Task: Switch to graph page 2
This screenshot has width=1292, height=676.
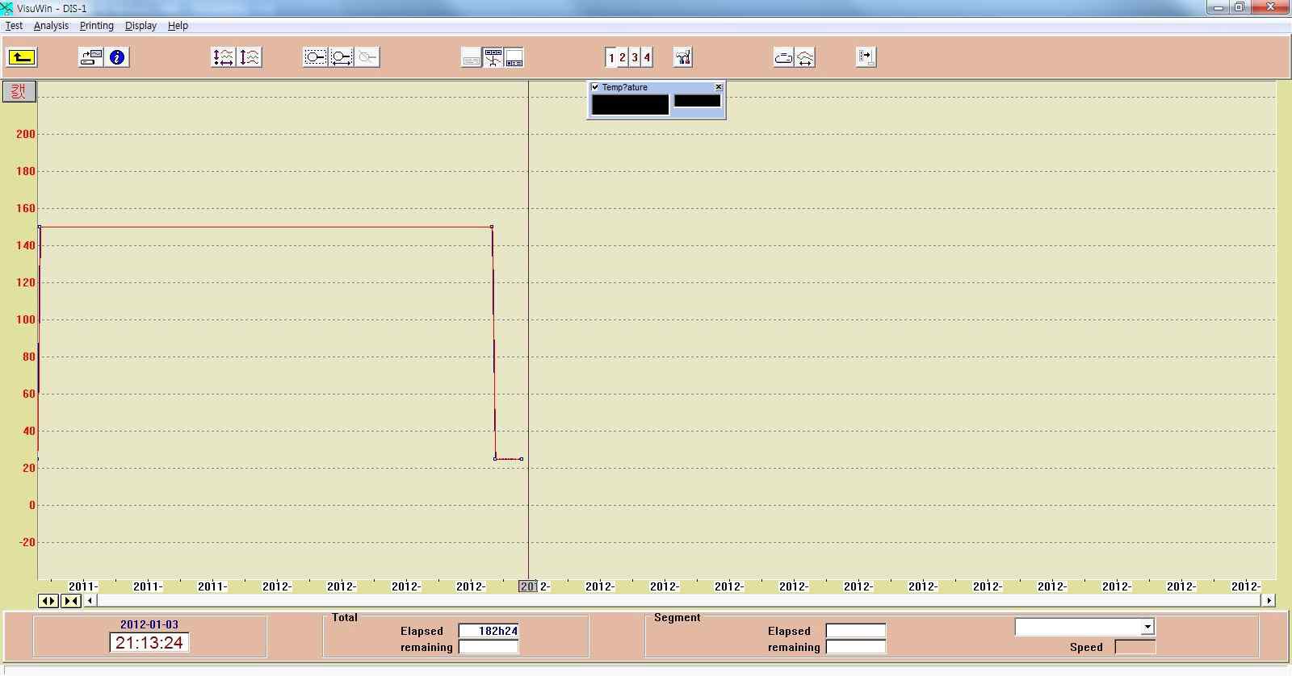Action: tap(623, 57)
